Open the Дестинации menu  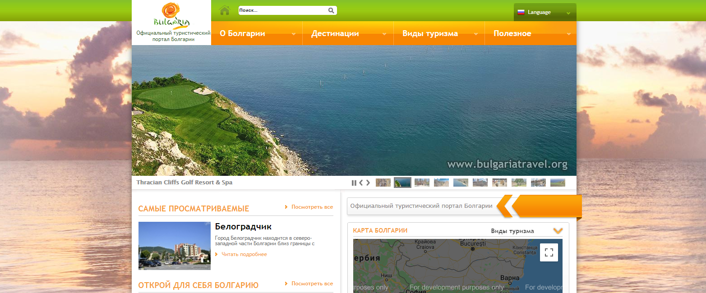(335, 33)
